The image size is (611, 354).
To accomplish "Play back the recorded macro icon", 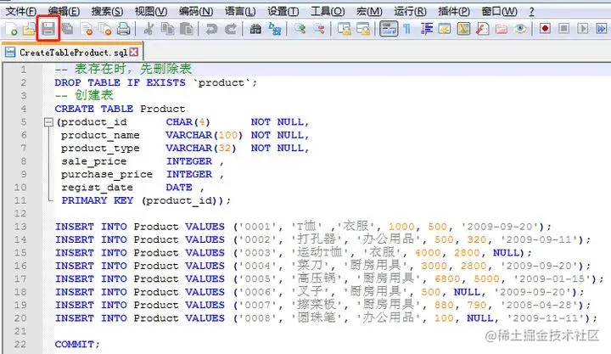I will click(x=582, y=29).
